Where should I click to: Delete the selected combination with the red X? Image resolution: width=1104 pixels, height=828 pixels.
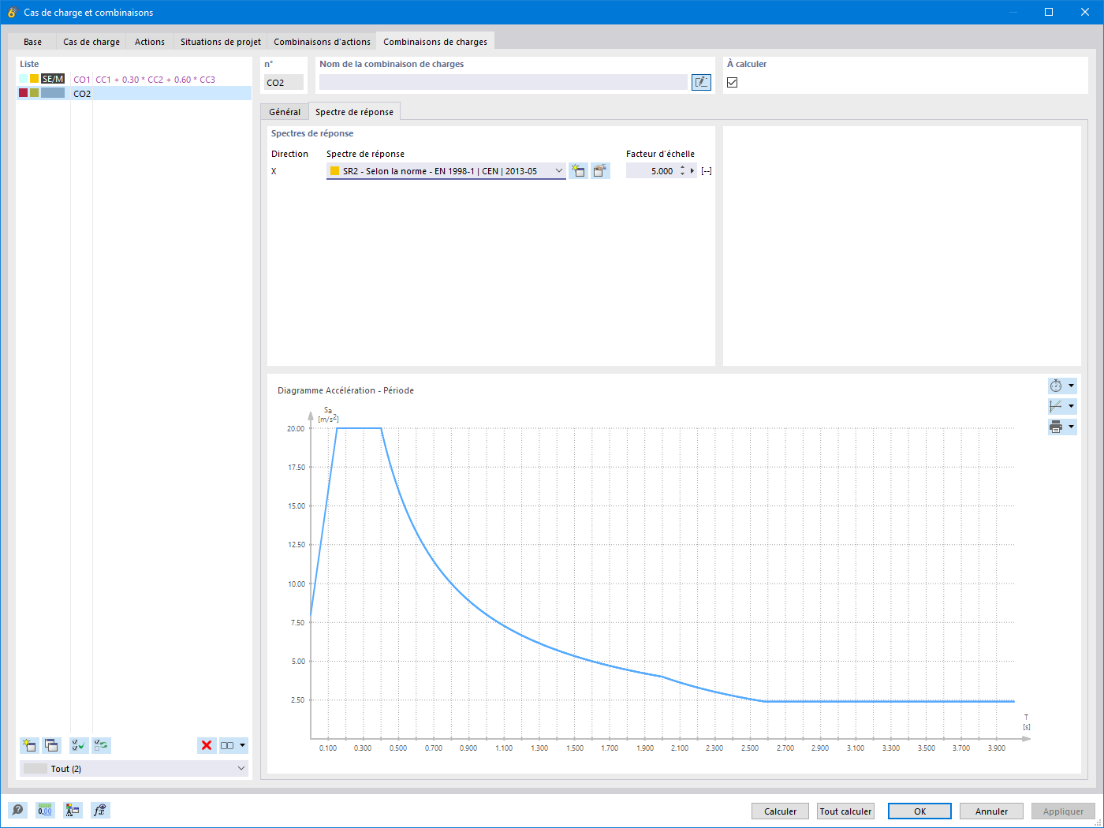(207, 745)
